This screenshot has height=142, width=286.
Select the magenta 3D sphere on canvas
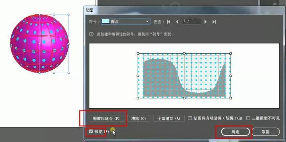[x=39, y=43]
